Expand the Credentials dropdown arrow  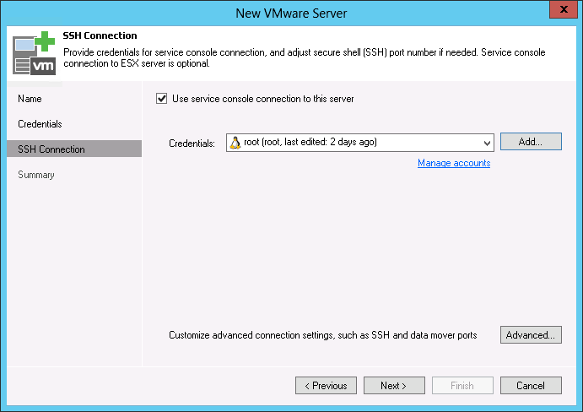pyautogui.click(x=487, y=143)
